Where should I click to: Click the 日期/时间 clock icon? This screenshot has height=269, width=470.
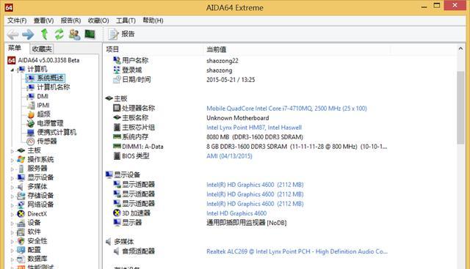click(x=117, y=80)
